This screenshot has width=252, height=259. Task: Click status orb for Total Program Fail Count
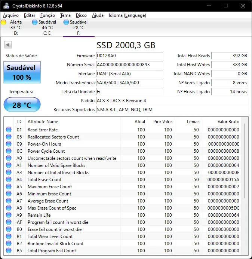[x=9, y=250]
